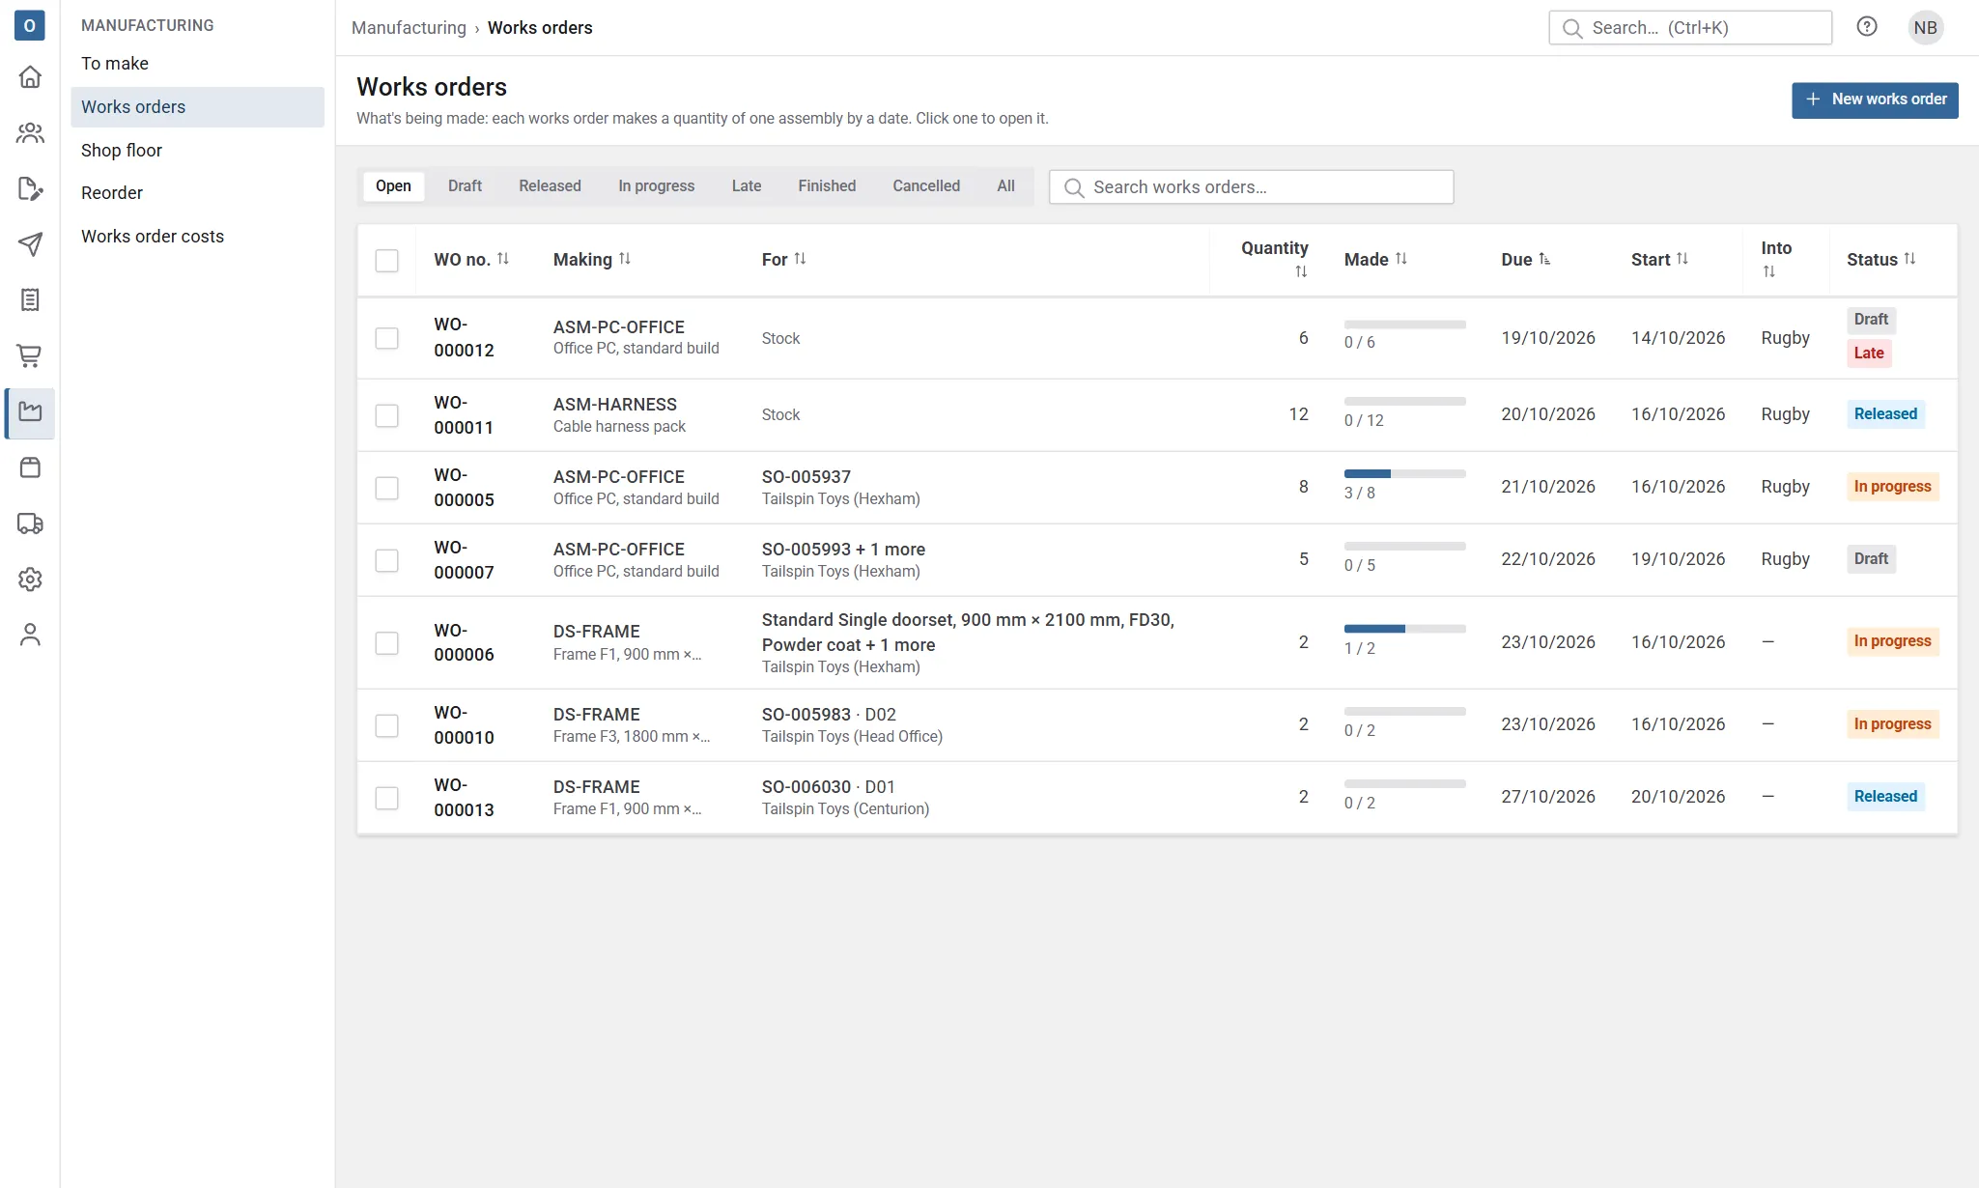Click the document edit icon in sidebar
Image resolution: width=1979 pixels, height=1188 pixels.
(x=30, y=188)
